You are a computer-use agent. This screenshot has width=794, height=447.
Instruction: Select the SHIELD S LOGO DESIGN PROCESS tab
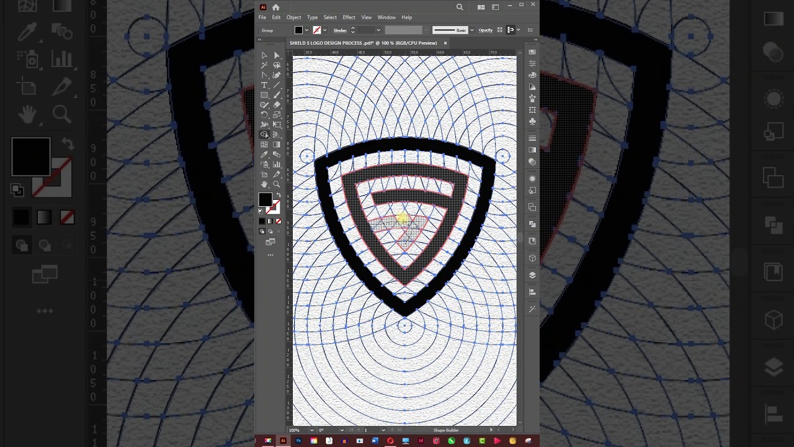click(363, 43)
